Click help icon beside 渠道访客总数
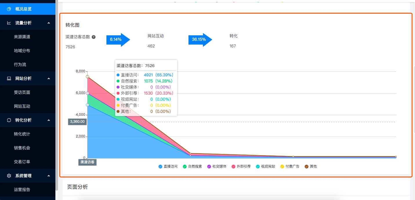This screenshot has height=200, width=415. click(94, 37)
